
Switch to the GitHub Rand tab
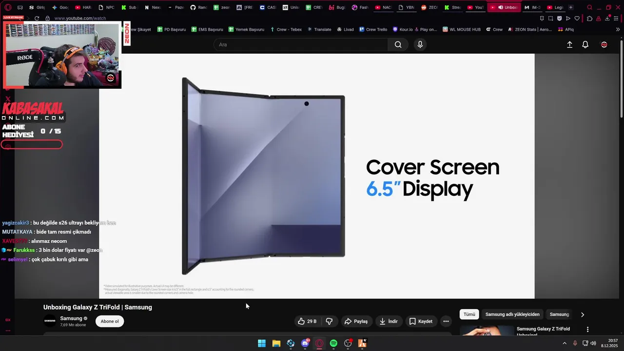[x=198, y=7]
